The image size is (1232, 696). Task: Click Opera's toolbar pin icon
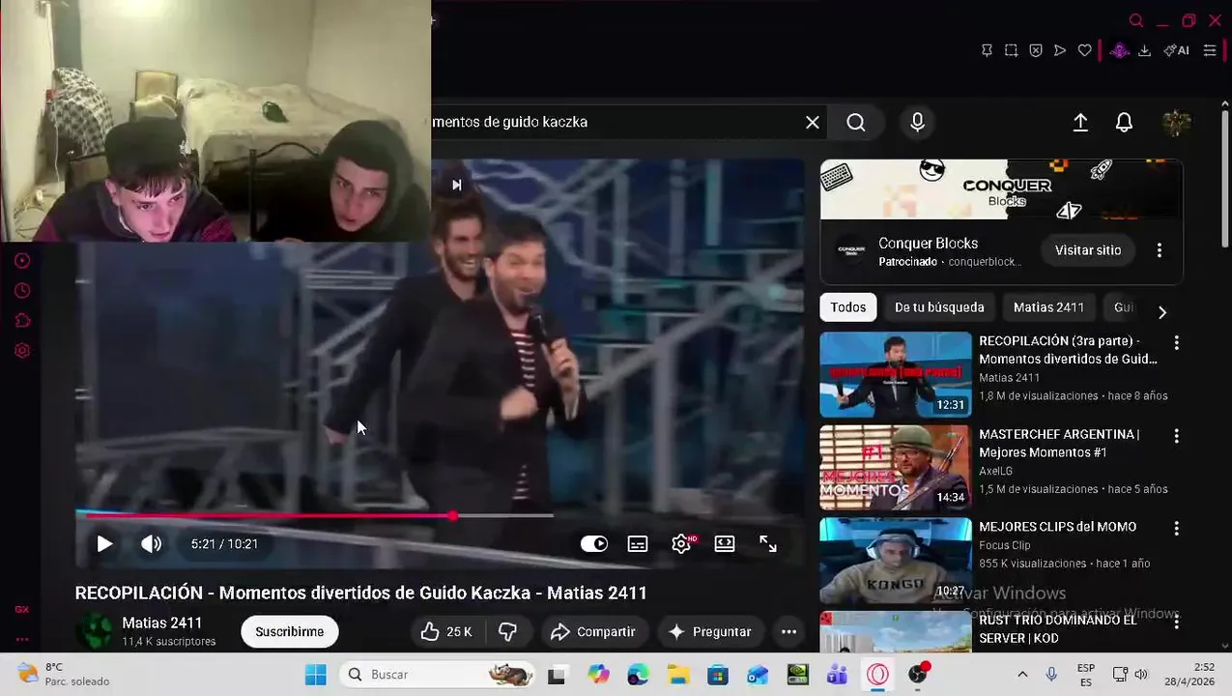tap(987, 50)
